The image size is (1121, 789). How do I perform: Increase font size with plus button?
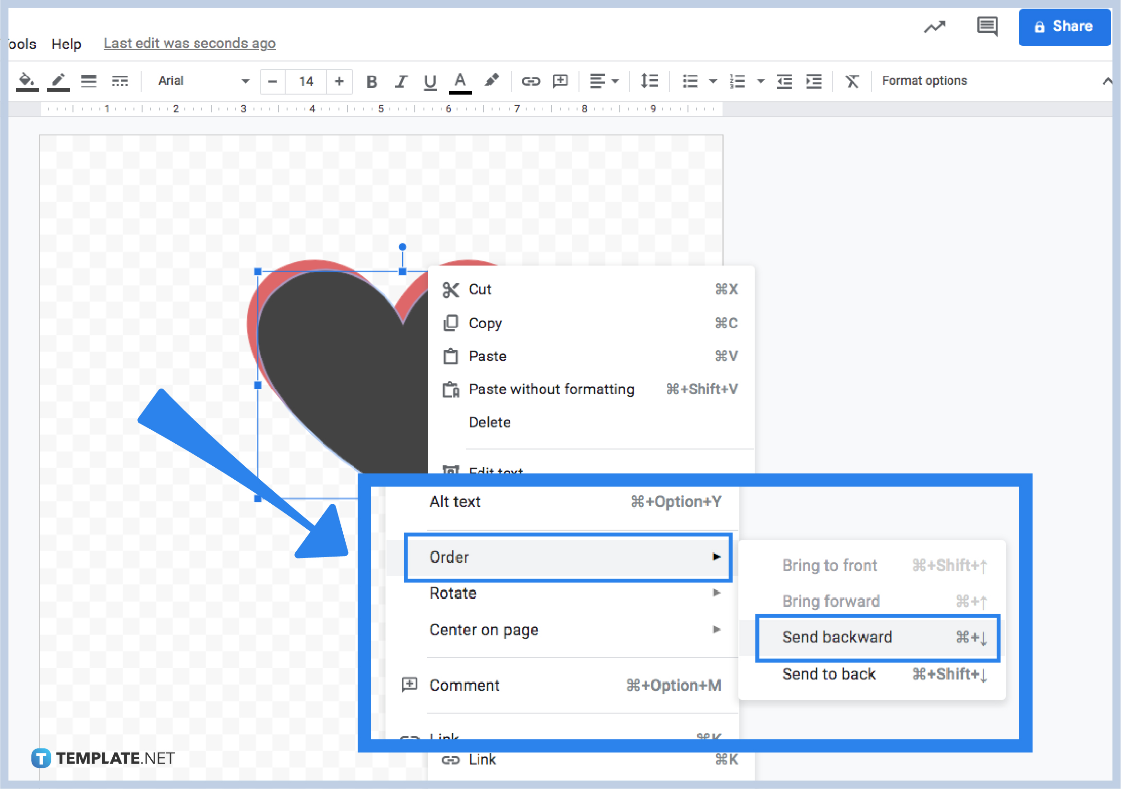click(339, 82)
